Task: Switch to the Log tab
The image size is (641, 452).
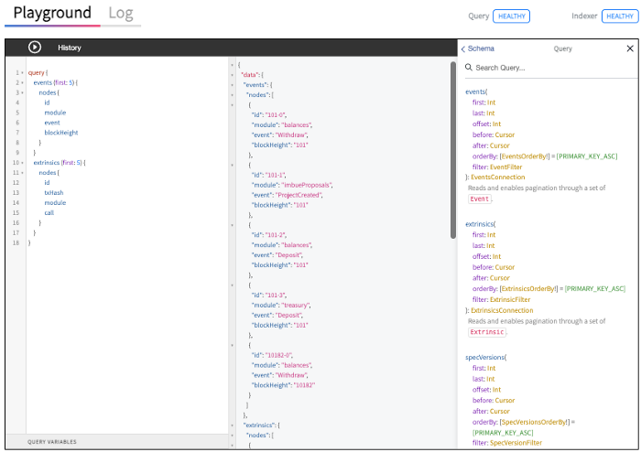Action: (x=121, y=13)
